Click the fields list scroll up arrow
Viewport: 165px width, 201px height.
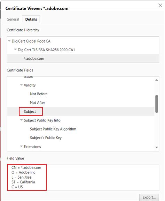click(157, 80)
